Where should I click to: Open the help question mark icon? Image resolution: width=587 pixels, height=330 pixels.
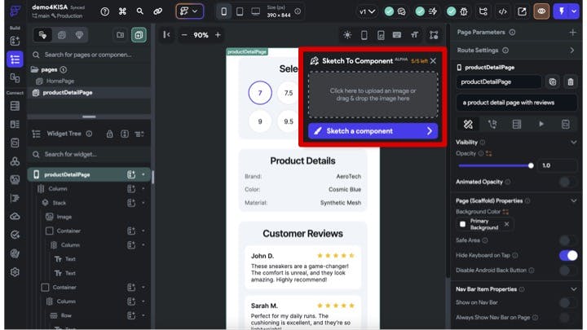[105, 11]
